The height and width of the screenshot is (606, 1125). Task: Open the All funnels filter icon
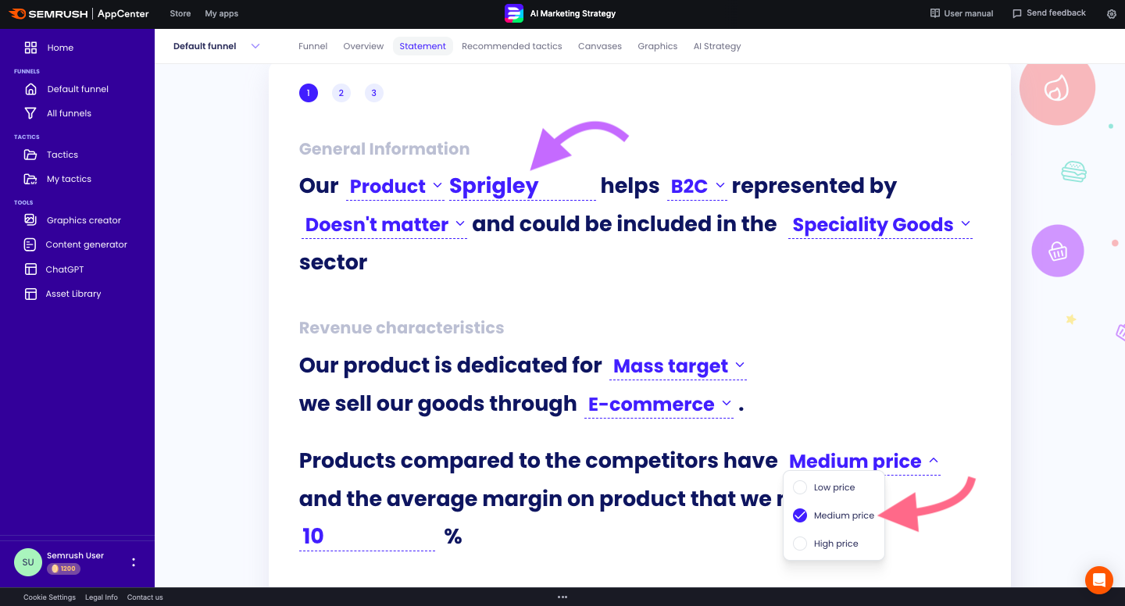tap(30, 113)
